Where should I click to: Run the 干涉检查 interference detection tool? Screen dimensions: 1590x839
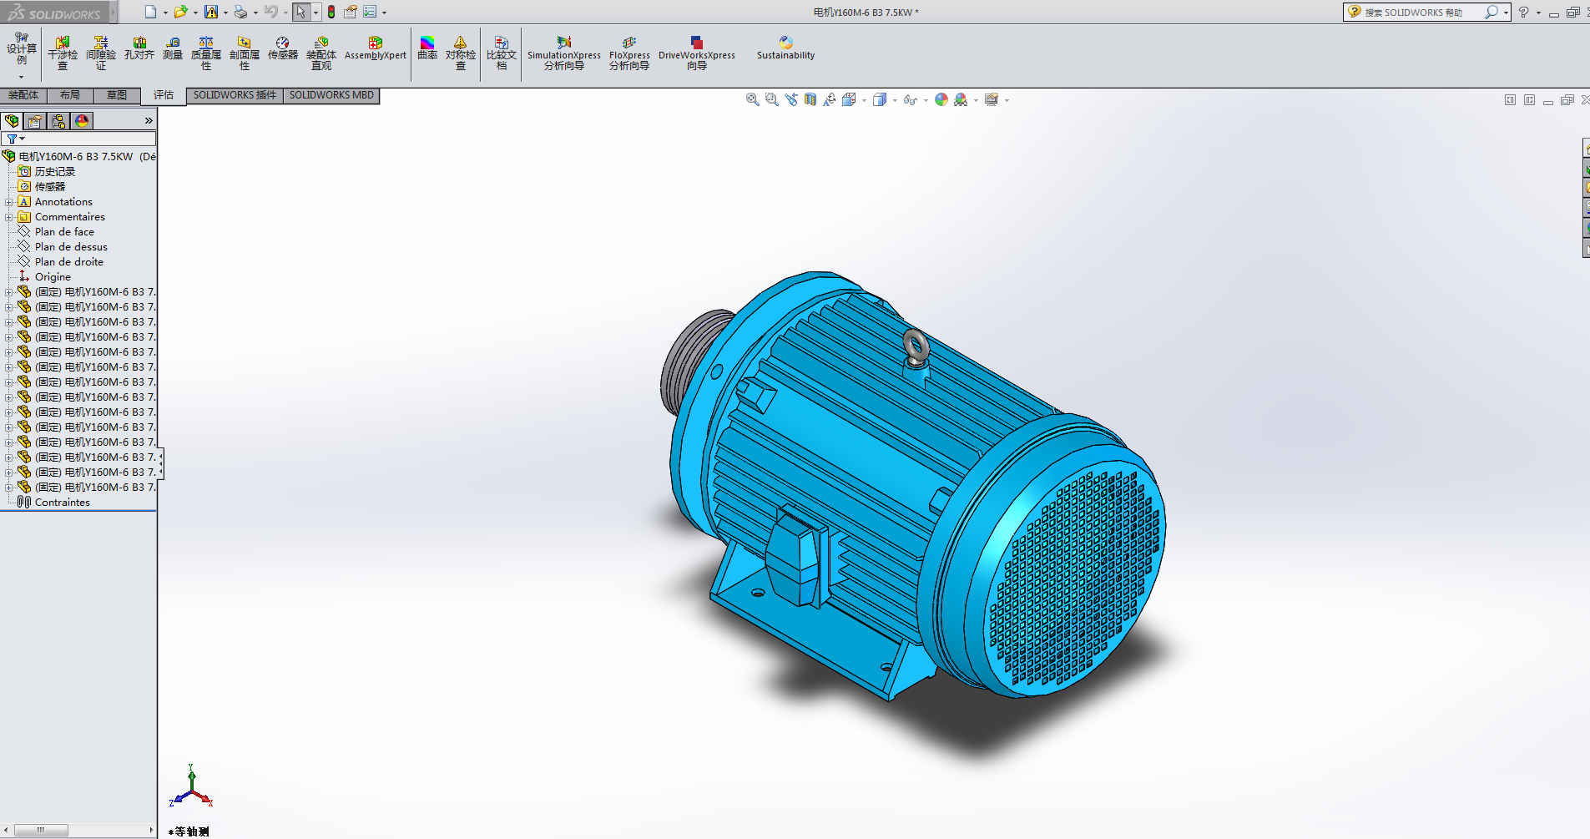point(63,52)
